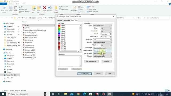This screenshot has height=96, width=171.
Task: Open the Lineweight dropdown
Action: tap(102, 48)
